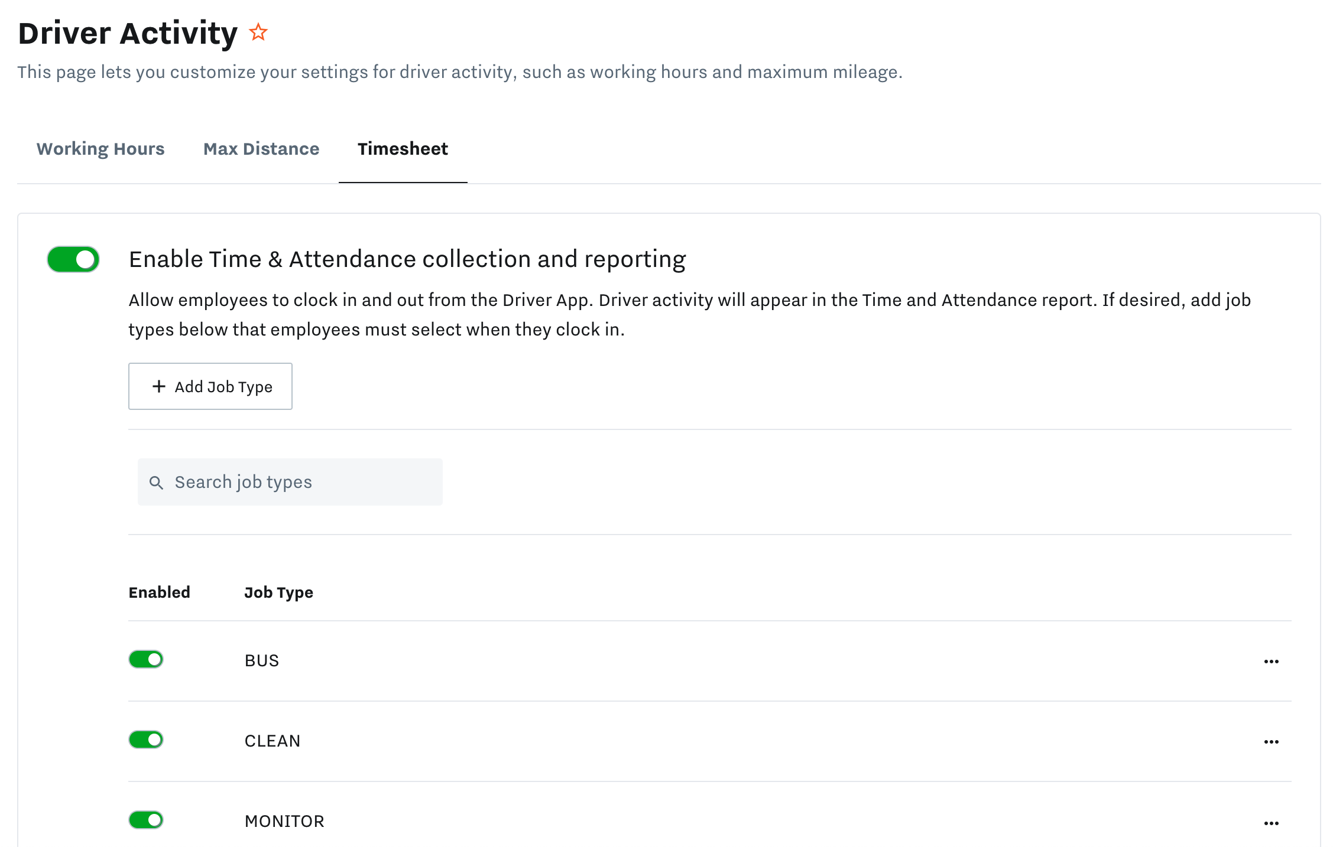The image size is (1333, 847).
Task: Select the MONITOR job type name
Action: tap(284, 821)
